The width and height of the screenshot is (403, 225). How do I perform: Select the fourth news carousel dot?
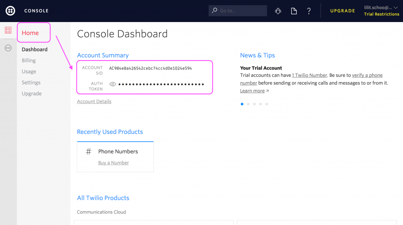(261, 104)
